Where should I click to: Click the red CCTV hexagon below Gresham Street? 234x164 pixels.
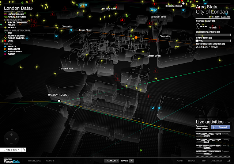pyautogui.click(x=122, y=20)
